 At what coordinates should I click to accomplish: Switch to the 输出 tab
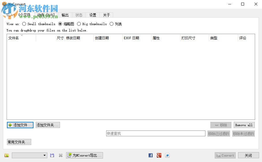pos(65,15)
